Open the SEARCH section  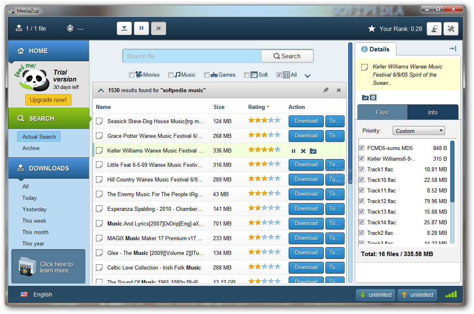point(49,118)
